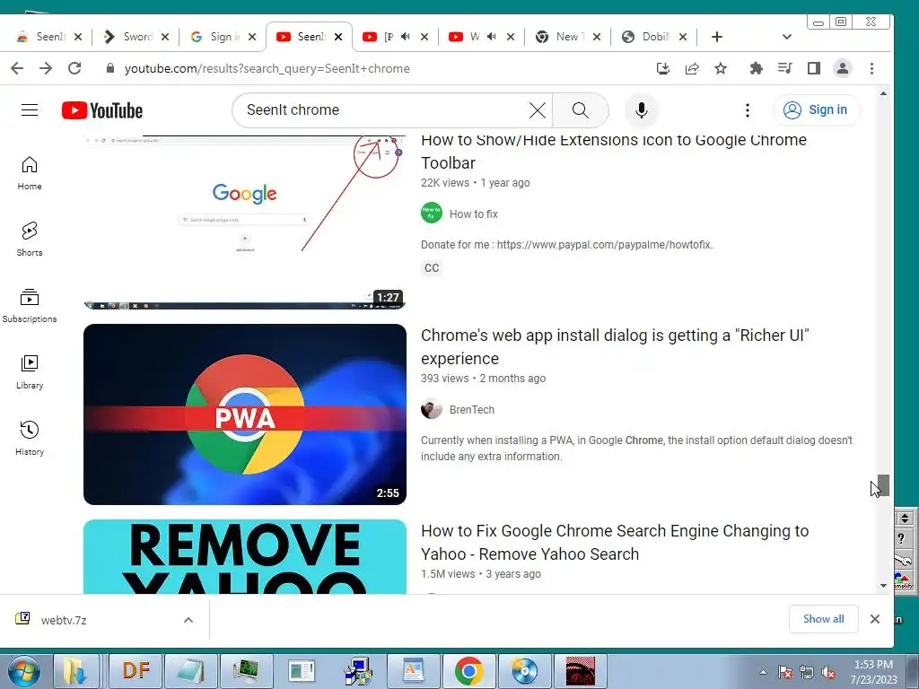The width and height of the screenshot is (919, 689).
Task: Click the Chrome icon in the taskbar
Action: pos(468,671)
